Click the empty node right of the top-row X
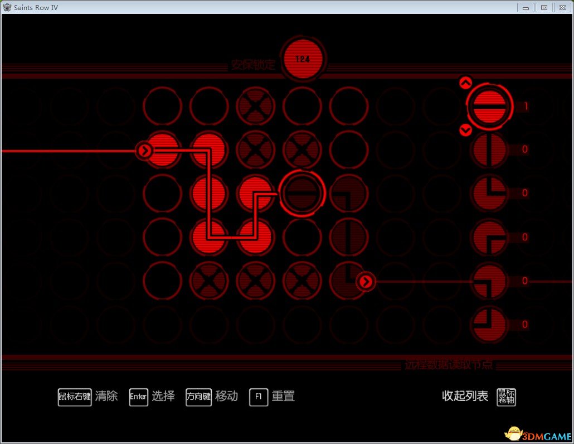574x444 pixels. pos(302,106)
